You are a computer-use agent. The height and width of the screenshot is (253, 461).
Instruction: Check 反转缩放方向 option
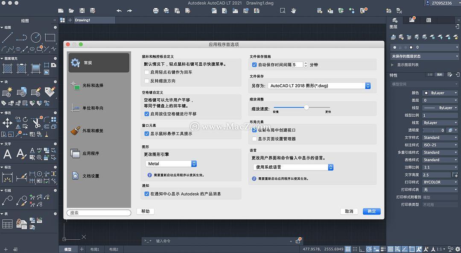[x=147, y=81]
